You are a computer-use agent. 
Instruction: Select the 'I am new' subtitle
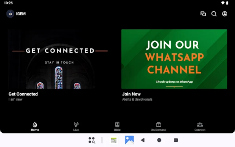(x=16, y=99)
